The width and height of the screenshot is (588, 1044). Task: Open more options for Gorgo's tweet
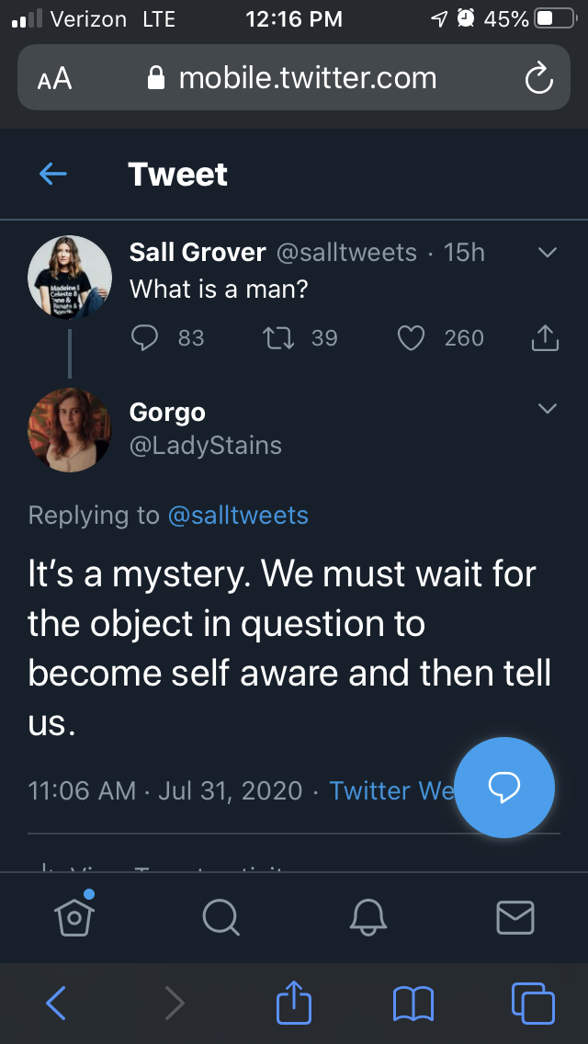pos(548,408)
